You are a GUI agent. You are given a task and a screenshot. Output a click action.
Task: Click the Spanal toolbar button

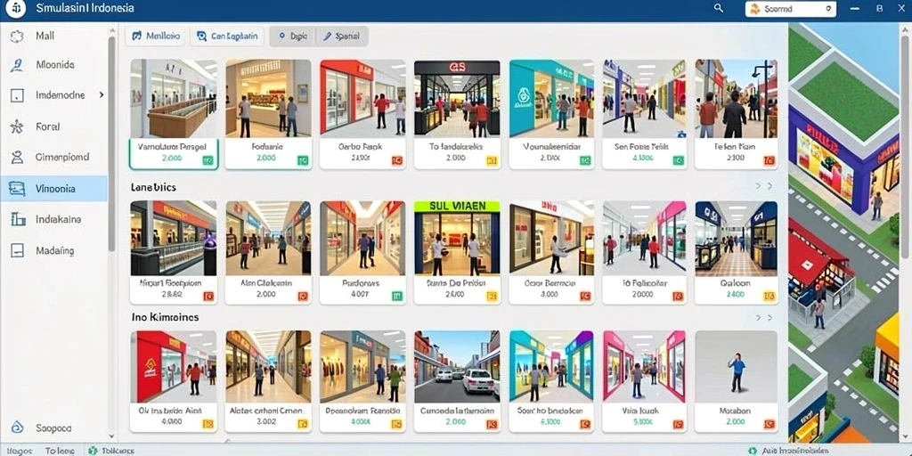343,36
